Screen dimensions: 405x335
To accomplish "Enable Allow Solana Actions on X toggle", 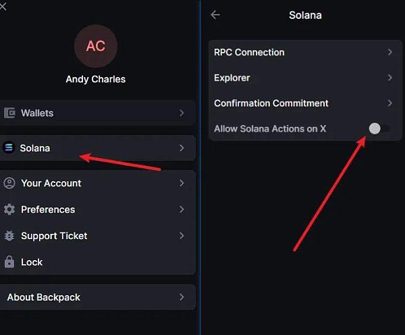I will (x=379, y=128).
